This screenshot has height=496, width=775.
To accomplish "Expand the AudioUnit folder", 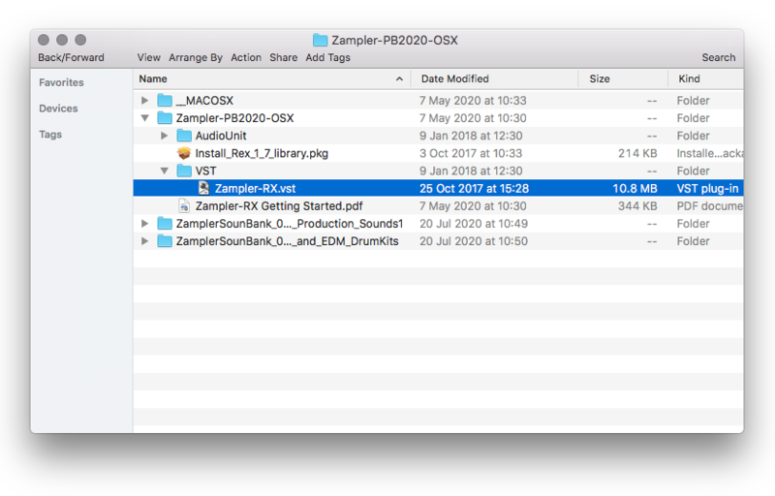I will coord(164,136).
